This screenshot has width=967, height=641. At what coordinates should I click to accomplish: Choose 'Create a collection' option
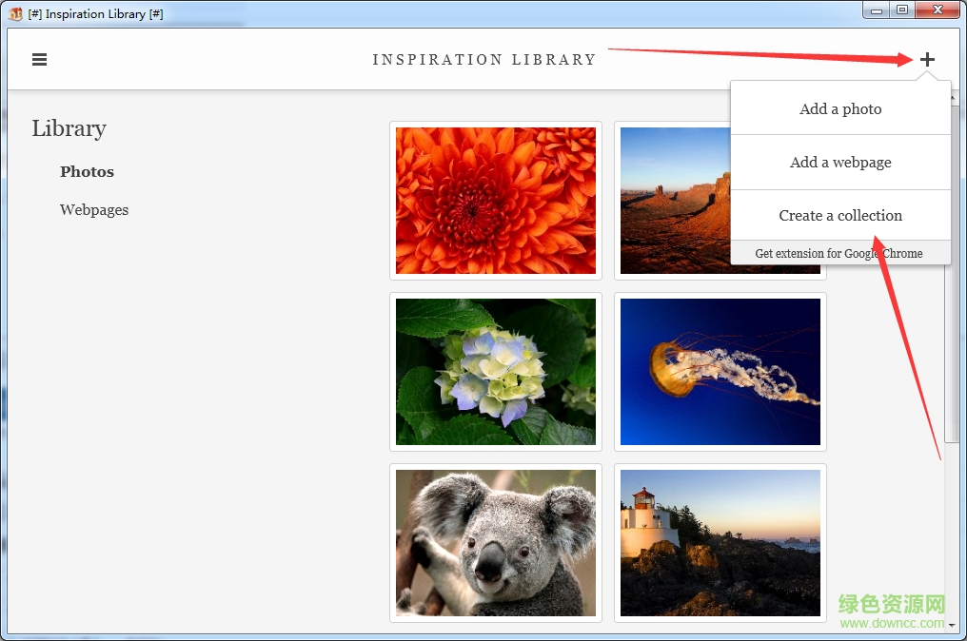pos(840,215)
